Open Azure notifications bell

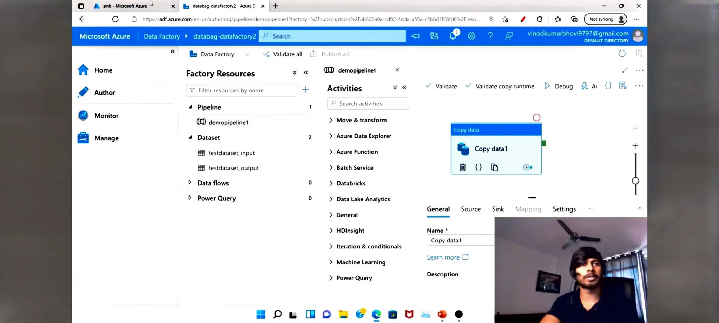pos(453,36)
